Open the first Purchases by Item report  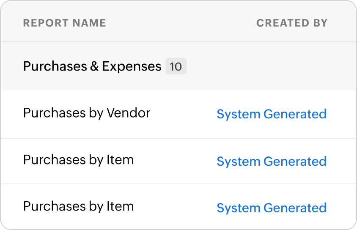click(78, 160)
